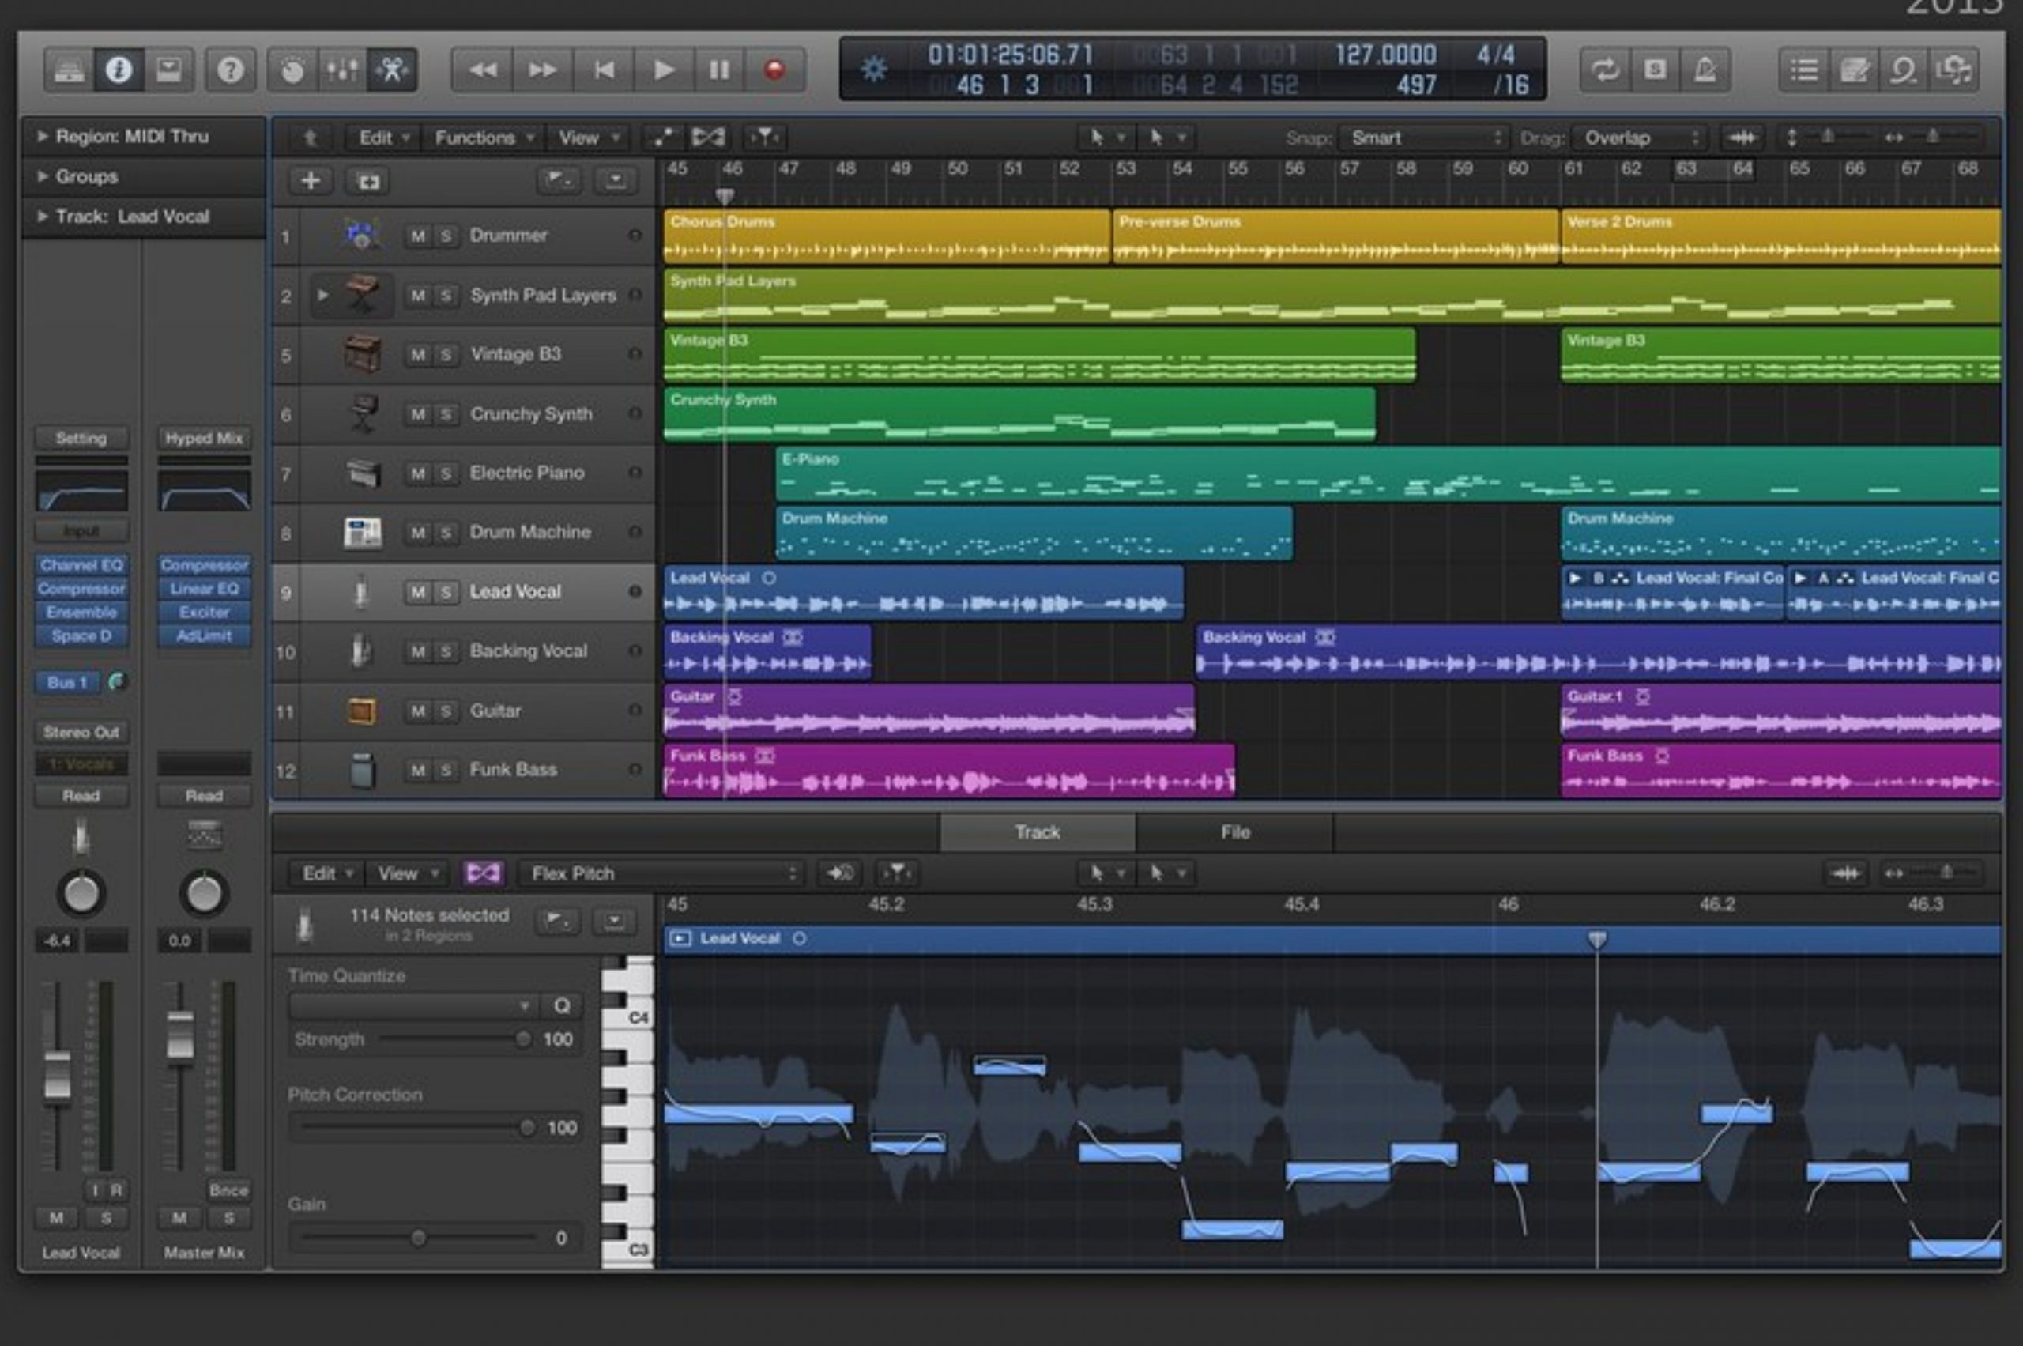Switch to the File tab in editor
This screenshot has height=1346, width=2023.
pos(1234,831)
